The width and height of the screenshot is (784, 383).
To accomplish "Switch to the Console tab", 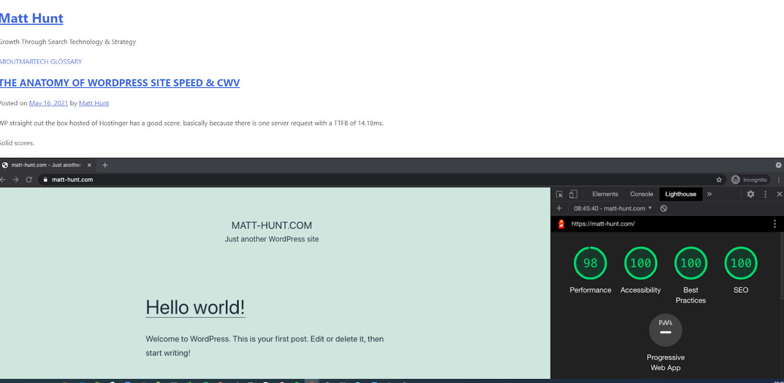I will pyautogui.click(x=641, y=194).
